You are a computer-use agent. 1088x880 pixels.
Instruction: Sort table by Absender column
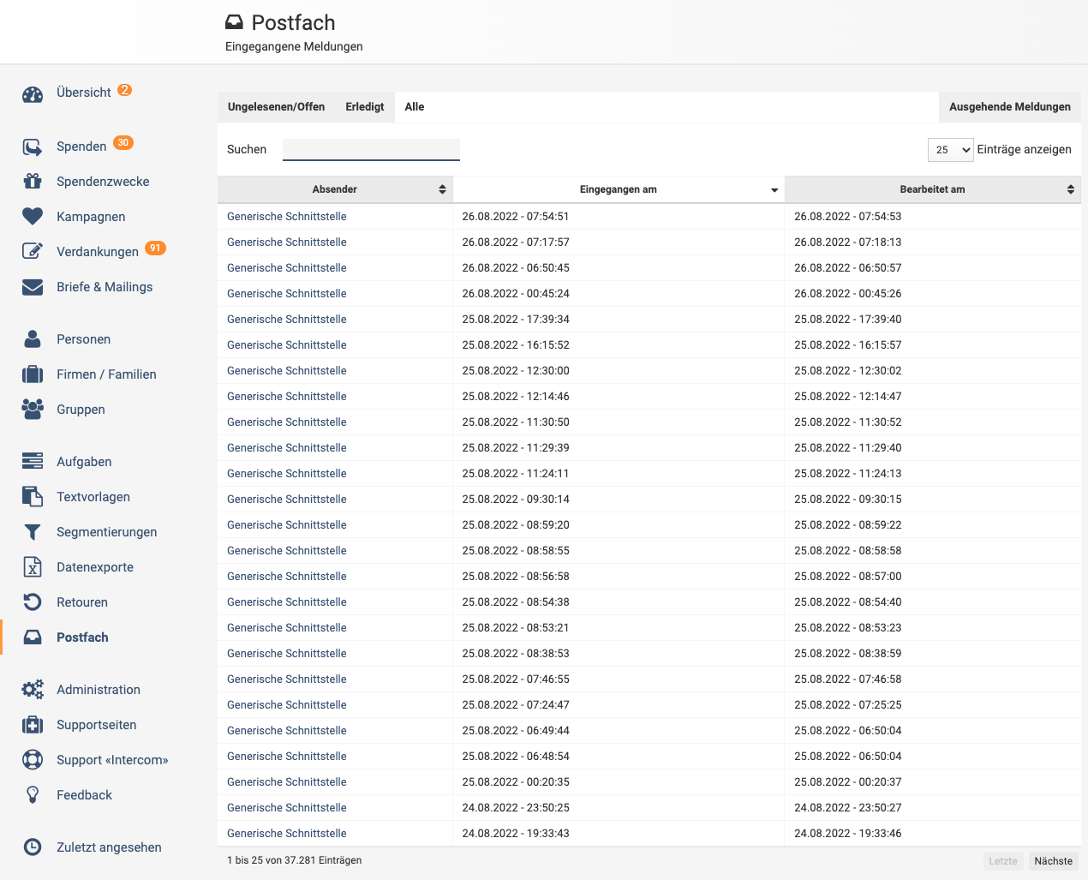[335, 189]
